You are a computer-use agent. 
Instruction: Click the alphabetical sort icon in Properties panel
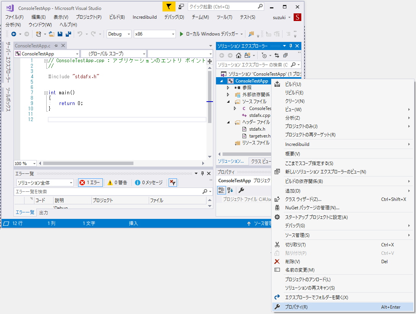[230, 190]
